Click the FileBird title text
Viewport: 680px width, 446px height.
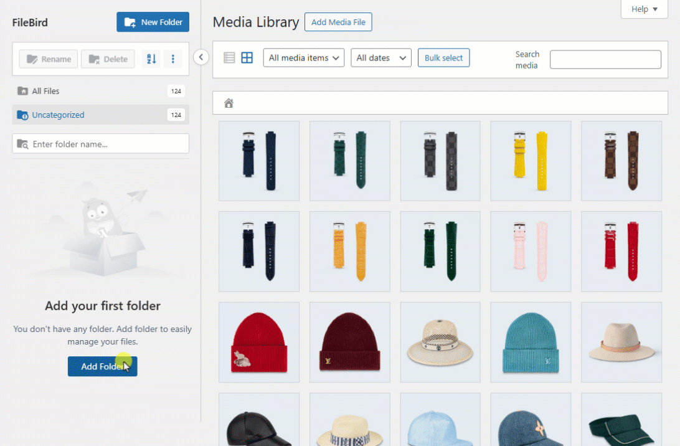[30, 22]
